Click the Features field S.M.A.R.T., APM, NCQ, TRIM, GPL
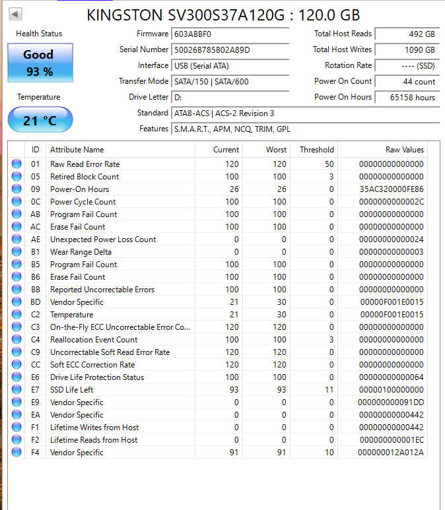Viewport: 445px width, 510px height. [305, 129]
